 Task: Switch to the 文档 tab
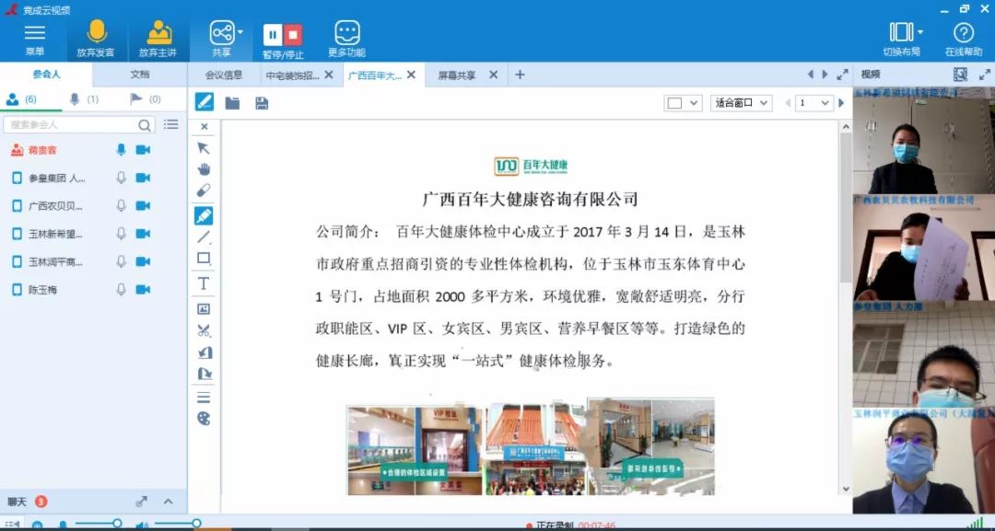140,75
